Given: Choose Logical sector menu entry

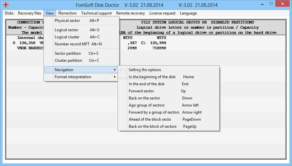Looking at the screenshot, I should (x=81, y=30).
